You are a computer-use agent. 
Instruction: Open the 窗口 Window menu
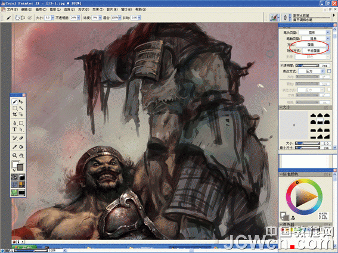126,10
